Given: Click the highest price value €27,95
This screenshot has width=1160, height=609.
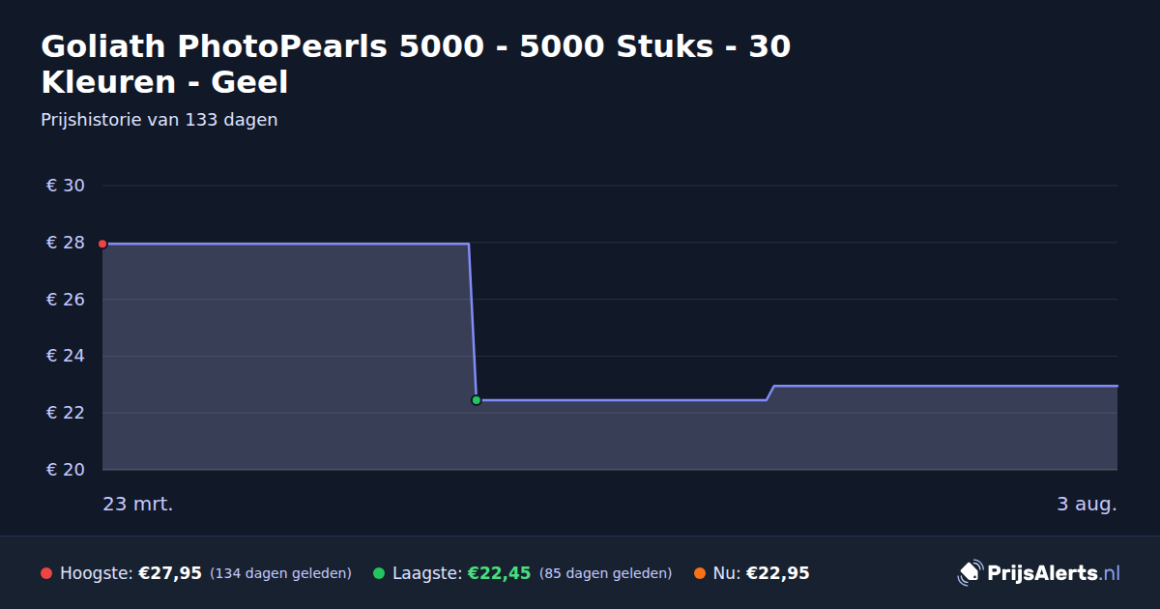Looking at the screenshot, I should click(x=170, y=573).
